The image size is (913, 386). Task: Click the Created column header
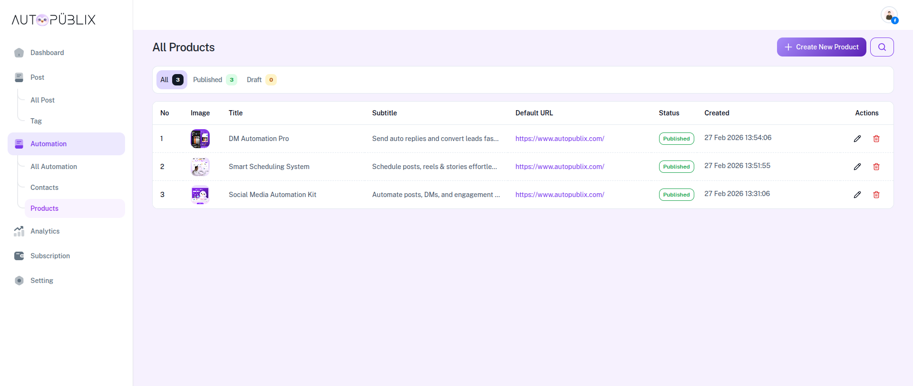[717, 113]
